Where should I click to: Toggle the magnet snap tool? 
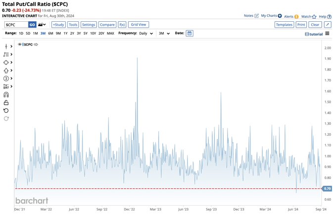[x=6, y=95]
